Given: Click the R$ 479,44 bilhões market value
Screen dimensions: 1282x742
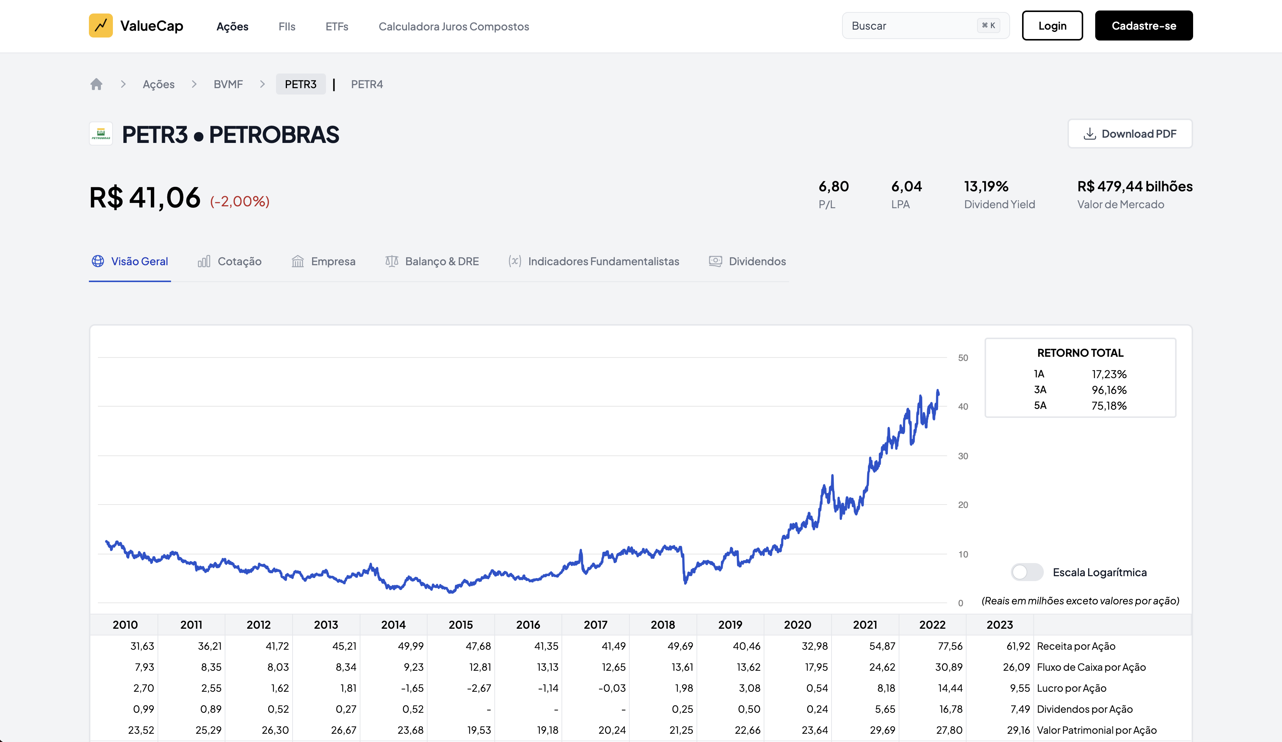Looking at the screenshot, I should click(x=1135, y=186).
